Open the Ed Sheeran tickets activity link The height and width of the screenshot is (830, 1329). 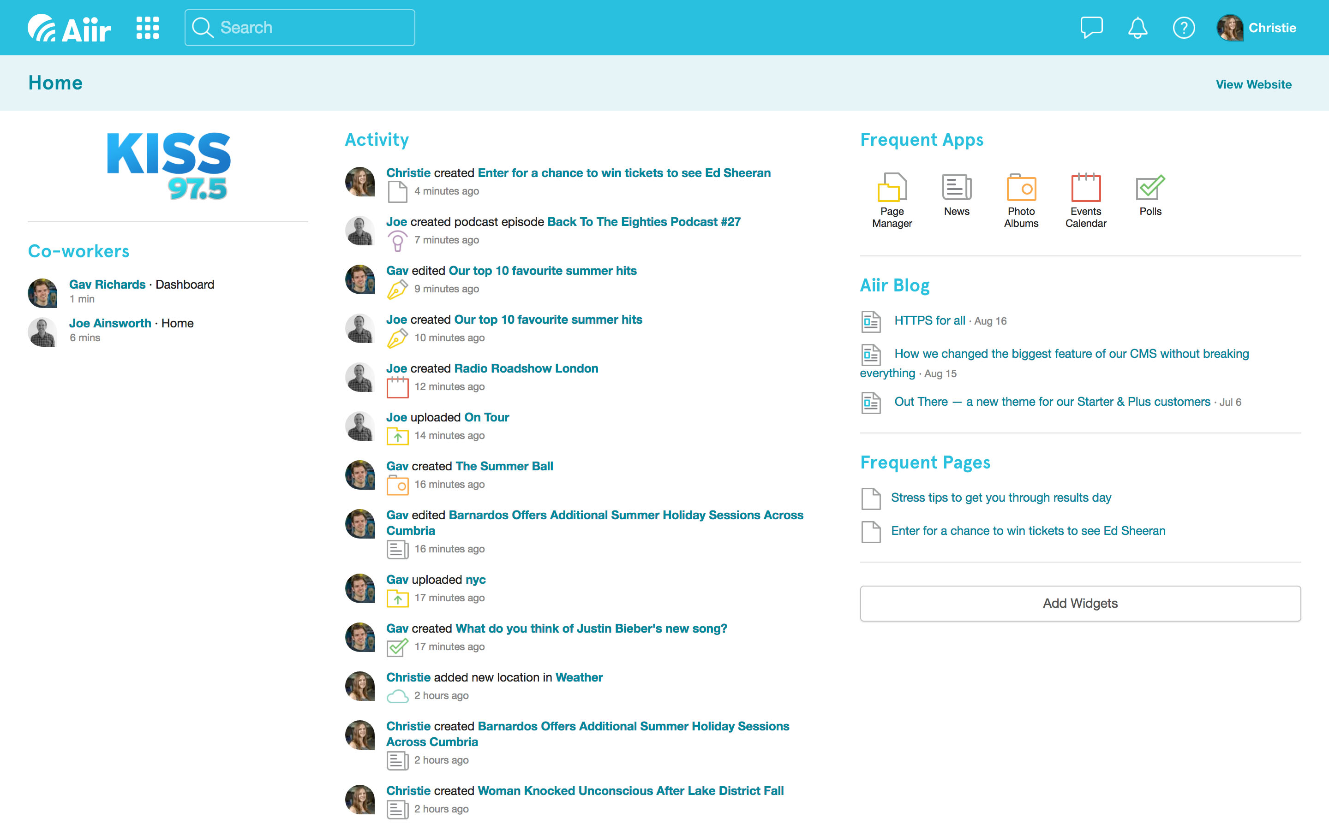click(x=624, y=173)
